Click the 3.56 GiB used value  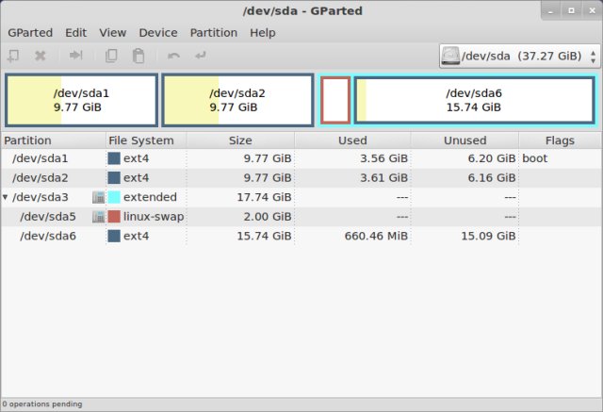(x=383, y=158)
